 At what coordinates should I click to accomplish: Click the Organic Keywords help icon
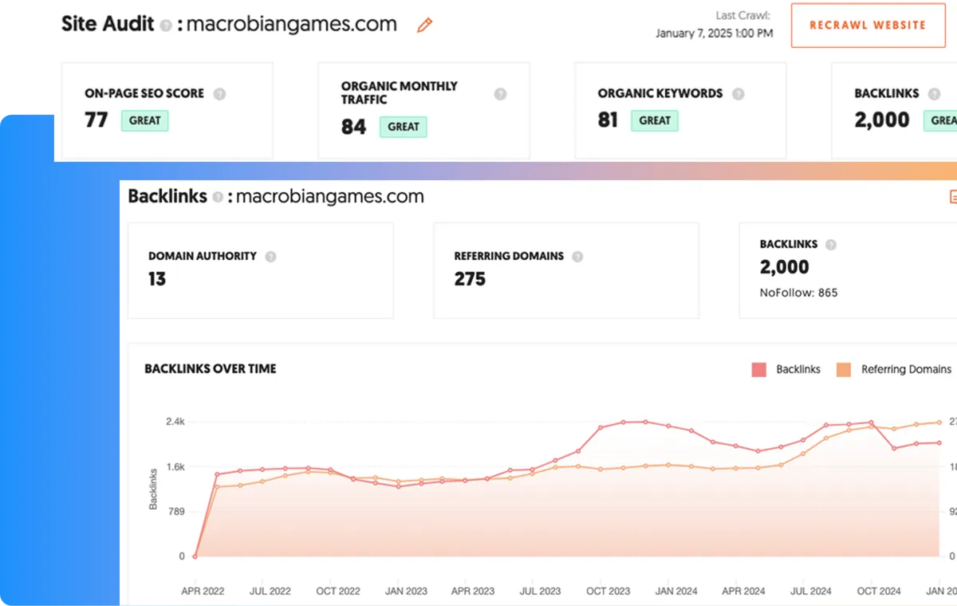(x=738, y=93)
